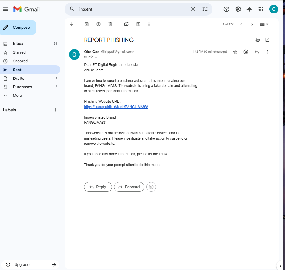This screenshot has width=285, height=270.
Task: Delete the email with trash icon
Action: [110, 24]
